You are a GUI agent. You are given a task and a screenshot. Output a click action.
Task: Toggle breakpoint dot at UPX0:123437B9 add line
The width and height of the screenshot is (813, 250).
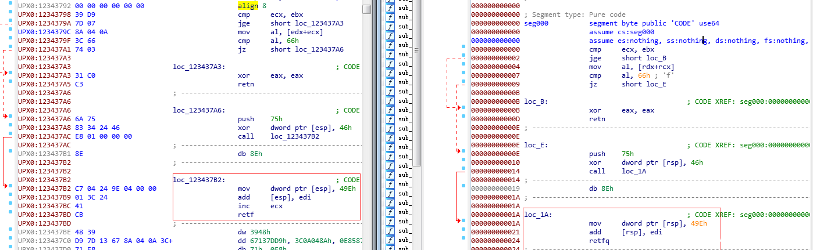(12, 197)
